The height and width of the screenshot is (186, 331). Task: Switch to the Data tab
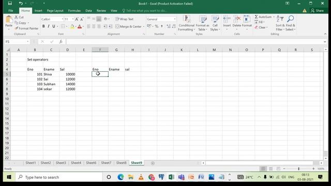pyautogui.click(x=88, y=10)
